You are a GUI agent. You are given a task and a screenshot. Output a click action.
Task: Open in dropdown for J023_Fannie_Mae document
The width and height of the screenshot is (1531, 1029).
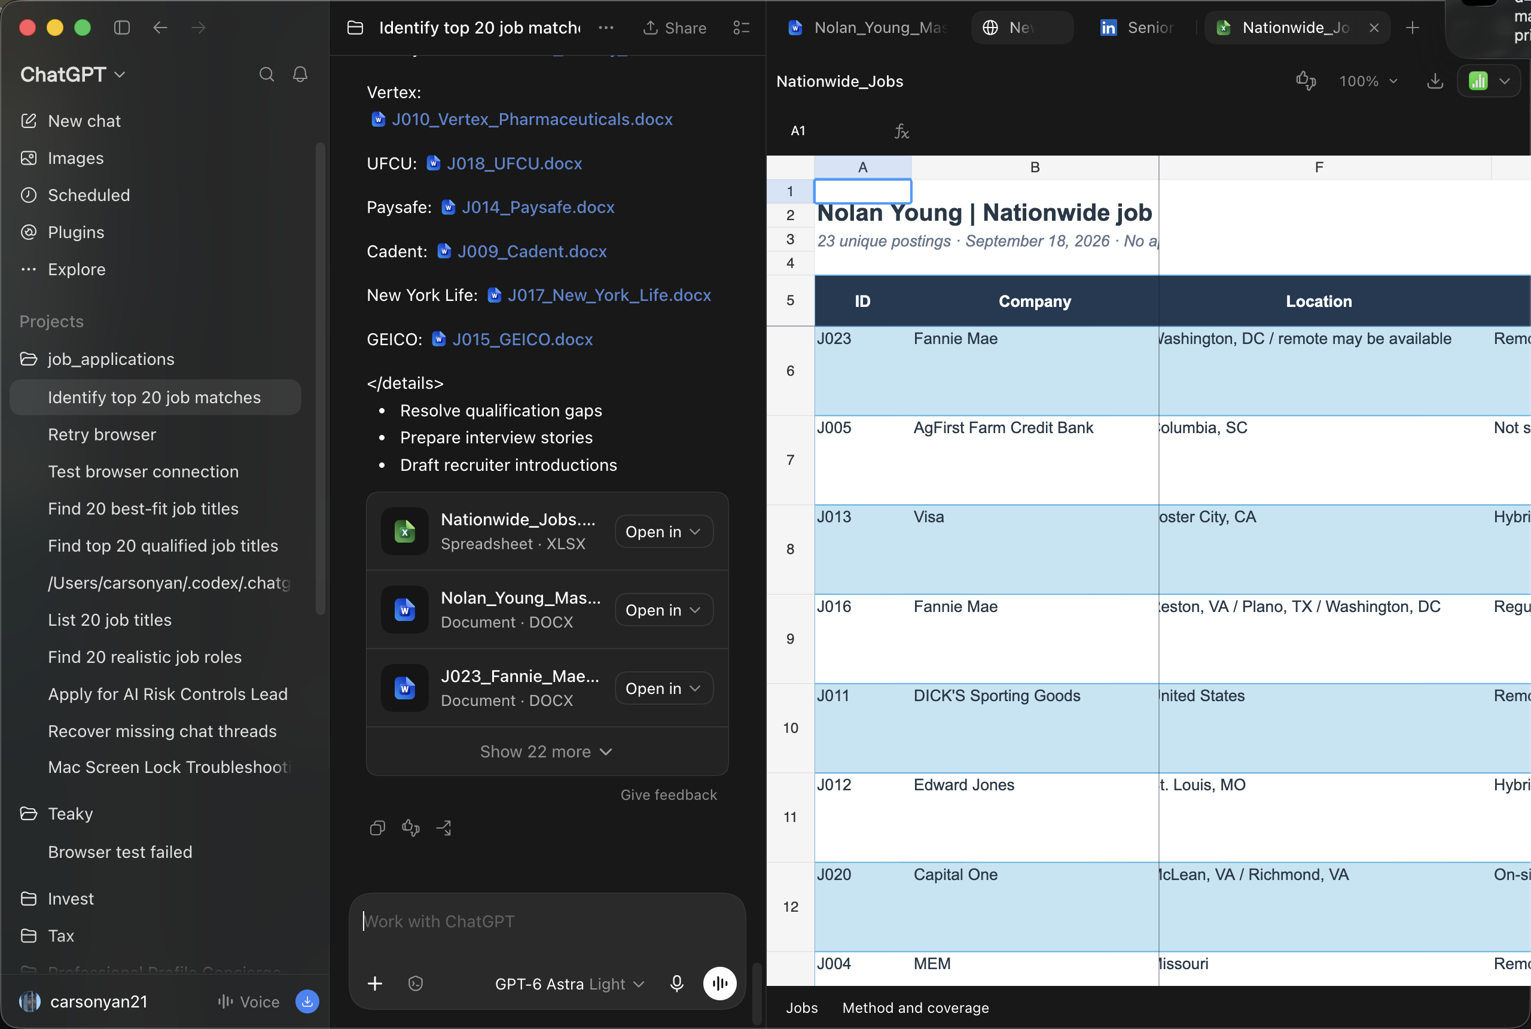[663, 689]
